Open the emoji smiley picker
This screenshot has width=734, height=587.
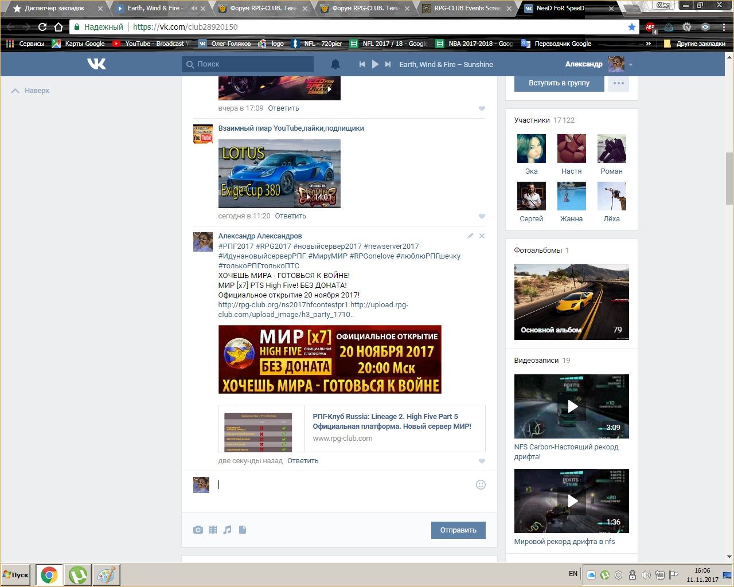coord(481,484)
